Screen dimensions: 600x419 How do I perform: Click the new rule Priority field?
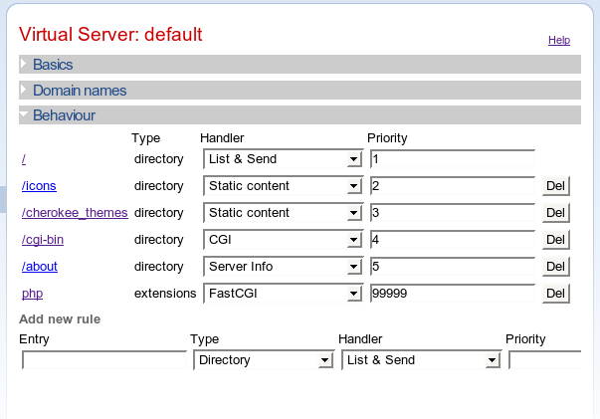pos(545,360)
